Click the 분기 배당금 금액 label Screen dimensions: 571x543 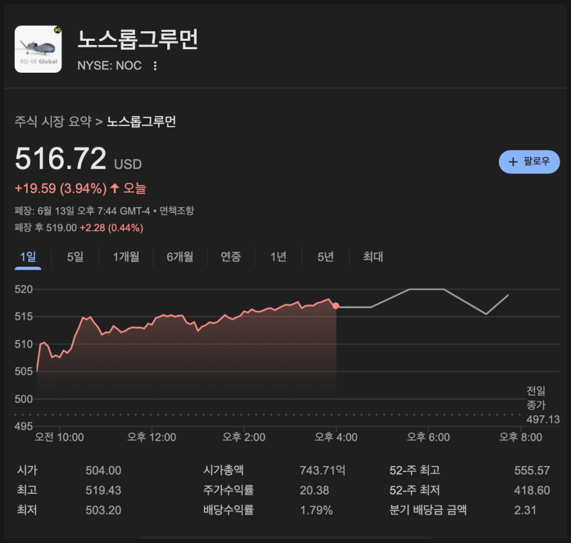[x=428, y=510]
